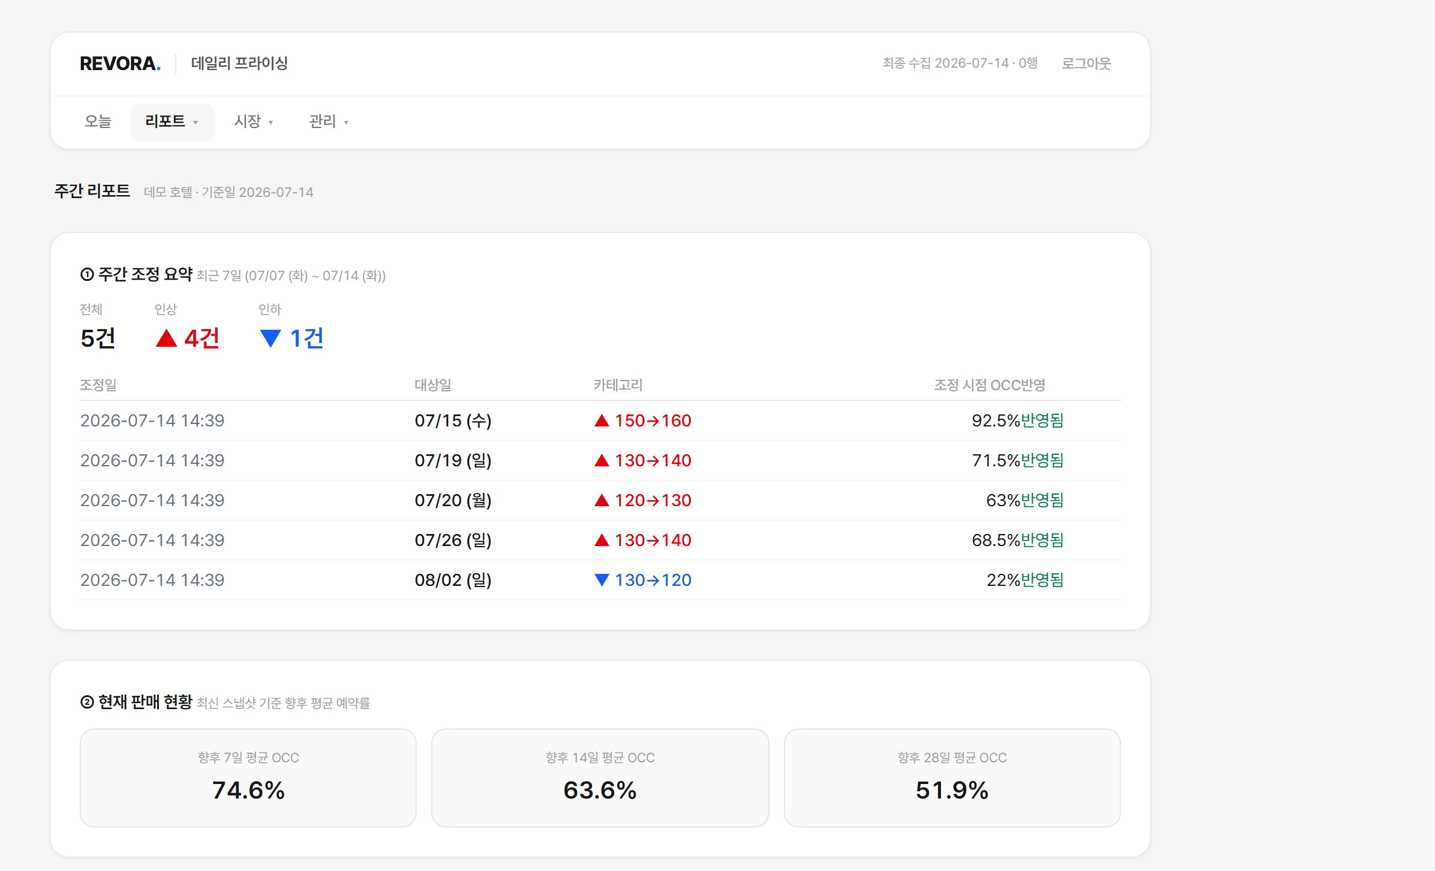The width and height of the screenshot is (1435, 871).
Task: Expand the 시장 dropdown menu
Action: 254,122
